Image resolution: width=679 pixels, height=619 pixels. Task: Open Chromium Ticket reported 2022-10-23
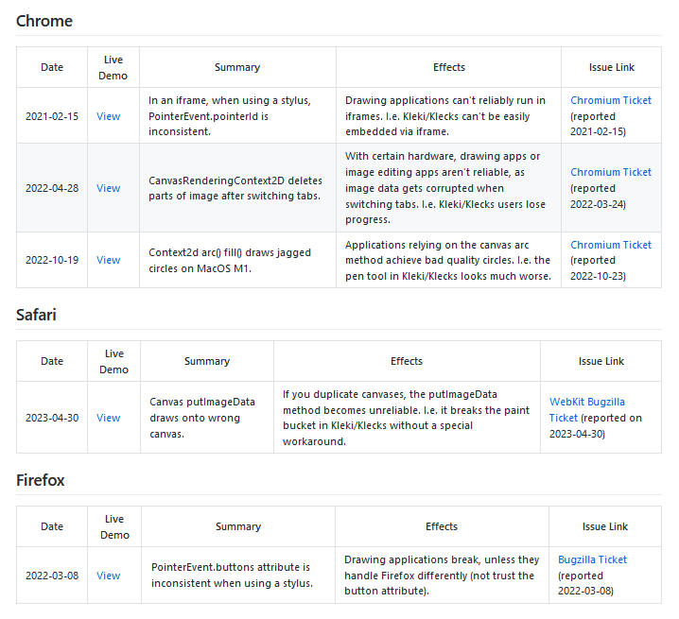611,245
